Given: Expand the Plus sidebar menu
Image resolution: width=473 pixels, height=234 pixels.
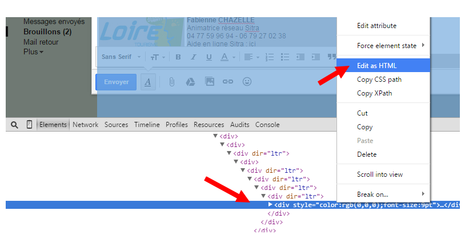Looking at the screenshot, I should coord(33,52).
